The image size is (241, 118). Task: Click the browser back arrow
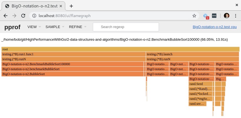pyautogui.click(x=6, y=16)
